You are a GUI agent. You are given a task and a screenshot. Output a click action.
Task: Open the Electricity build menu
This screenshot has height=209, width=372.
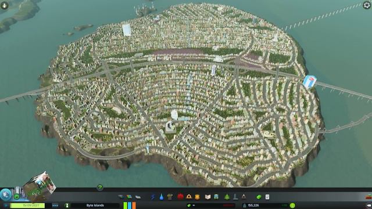coord(153,197)
